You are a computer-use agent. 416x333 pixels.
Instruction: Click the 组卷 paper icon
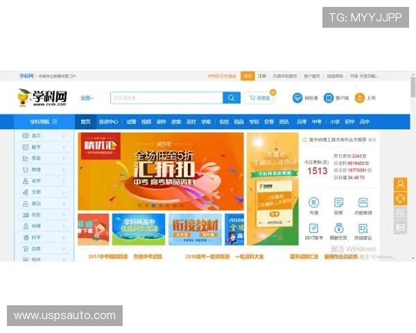[x=338, y=203]
